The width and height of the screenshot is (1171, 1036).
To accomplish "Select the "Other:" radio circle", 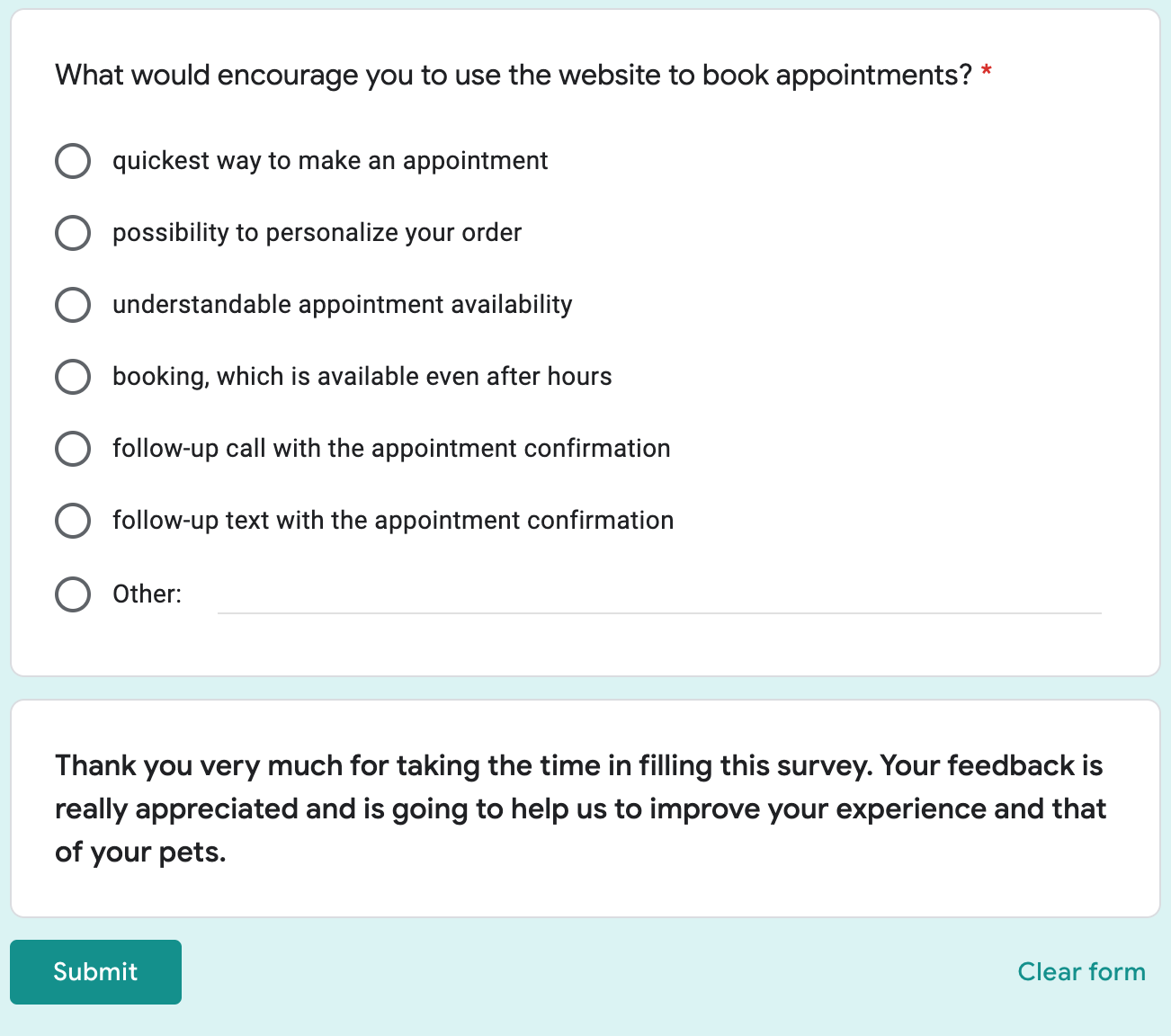I will coord(73,594).
